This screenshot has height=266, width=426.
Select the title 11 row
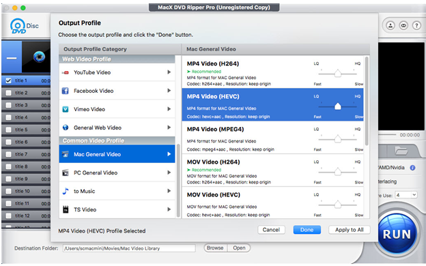[26, 203]
